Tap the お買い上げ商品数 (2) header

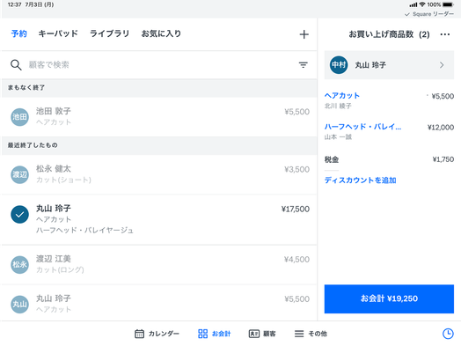389,34
